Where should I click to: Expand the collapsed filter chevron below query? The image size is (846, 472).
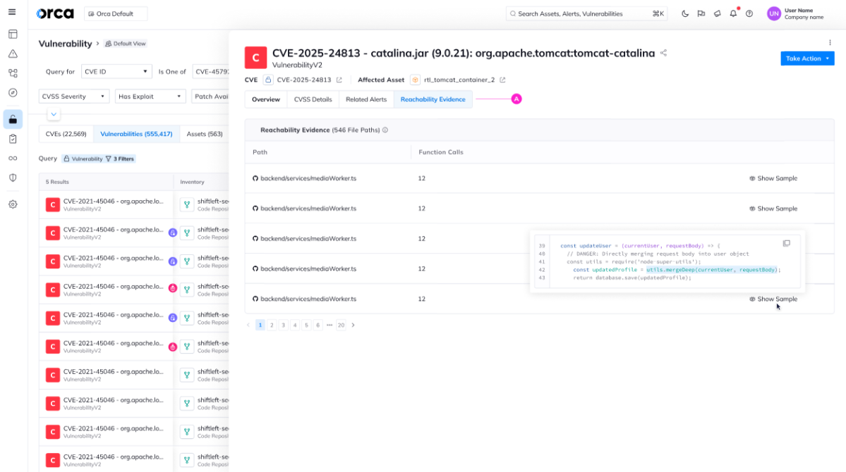point(54,114)
